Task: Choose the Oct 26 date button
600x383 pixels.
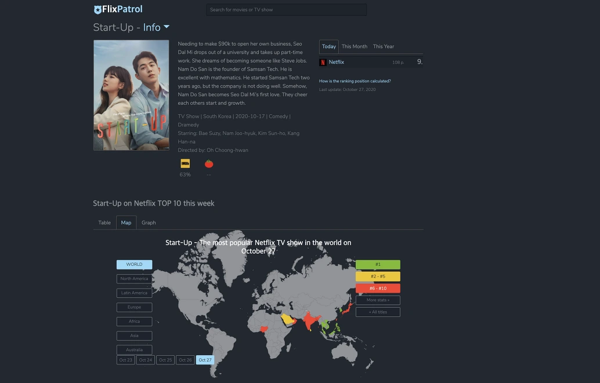Action: point(185,360)
